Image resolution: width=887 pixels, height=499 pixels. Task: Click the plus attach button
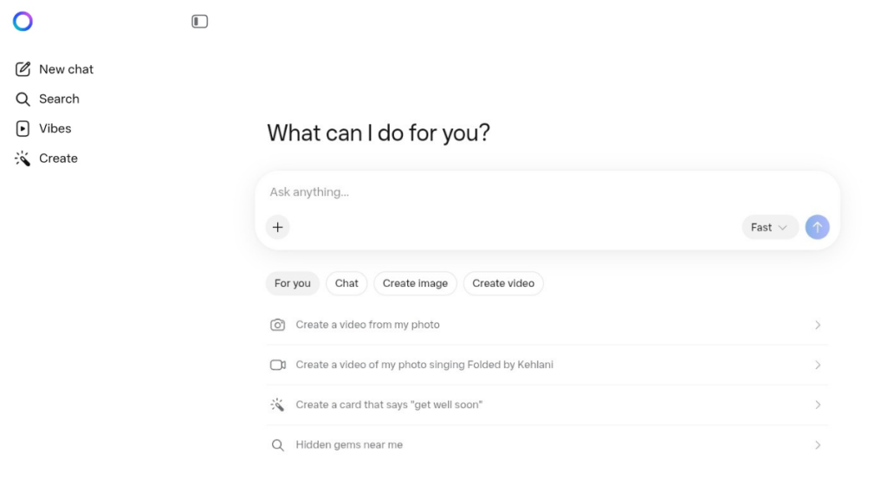(x=277, y=227)
